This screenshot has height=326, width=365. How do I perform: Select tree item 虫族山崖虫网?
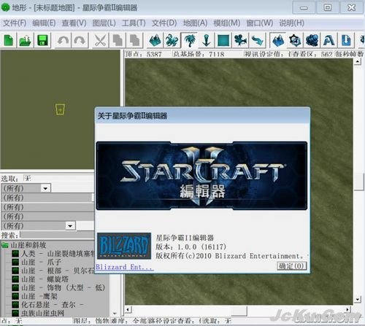(42, 313)
